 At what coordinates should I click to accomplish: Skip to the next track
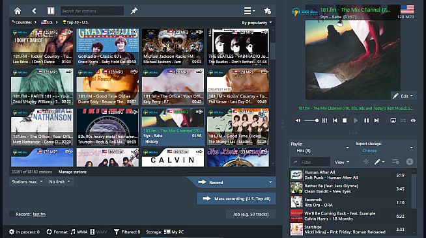(x=376, y=120)
